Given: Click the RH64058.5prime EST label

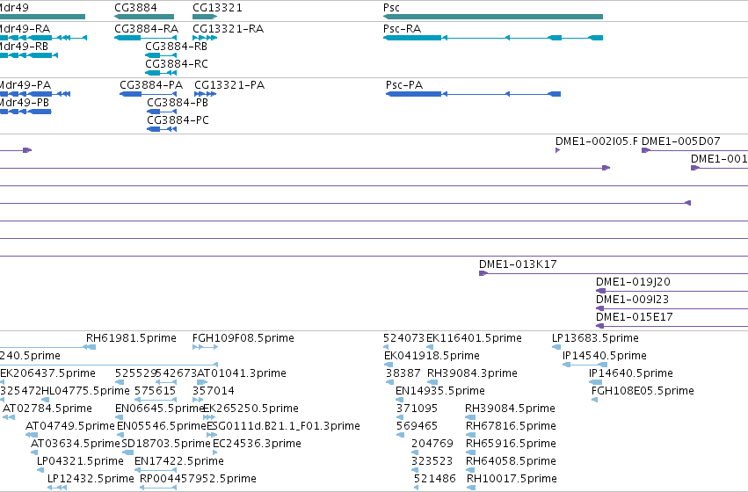Looking at the screenshot, I should click(511, 461).
